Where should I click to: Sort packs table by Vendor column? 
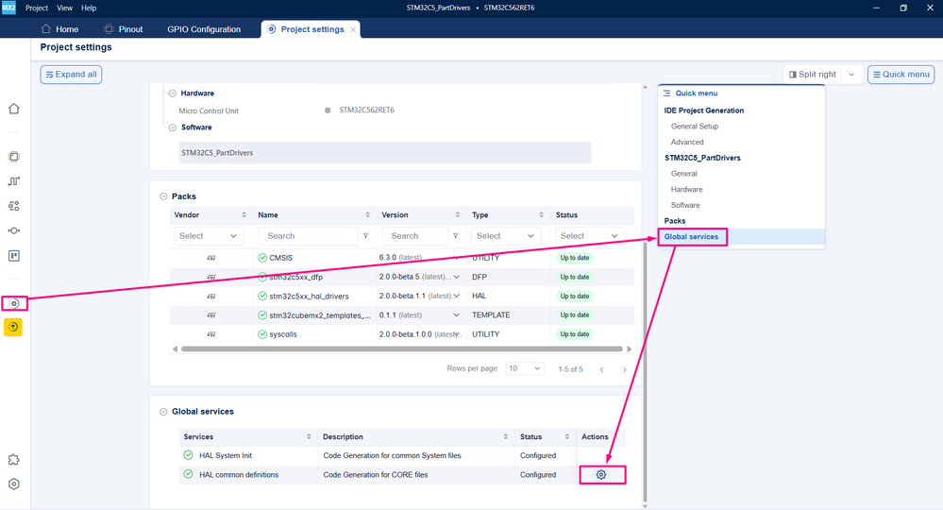(244, 214)
